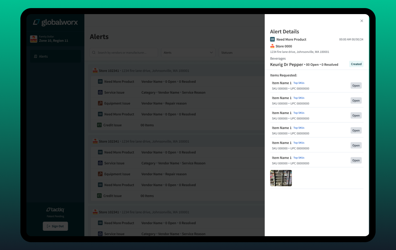Click Open button of the last requested item
Viewport: 396px width, 250px height.
tap(356, 161)
